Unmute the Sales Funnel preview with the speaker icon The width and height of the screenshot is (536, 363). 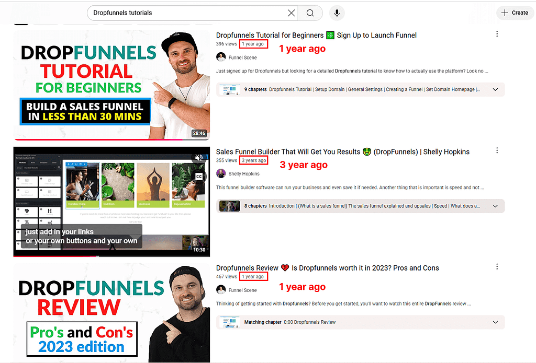[199, 158]
